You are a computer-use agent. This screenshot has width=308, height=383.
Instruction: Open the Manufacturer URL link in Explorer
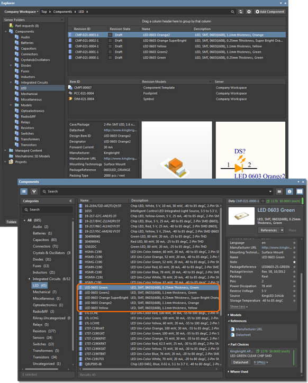pos(120,159)
